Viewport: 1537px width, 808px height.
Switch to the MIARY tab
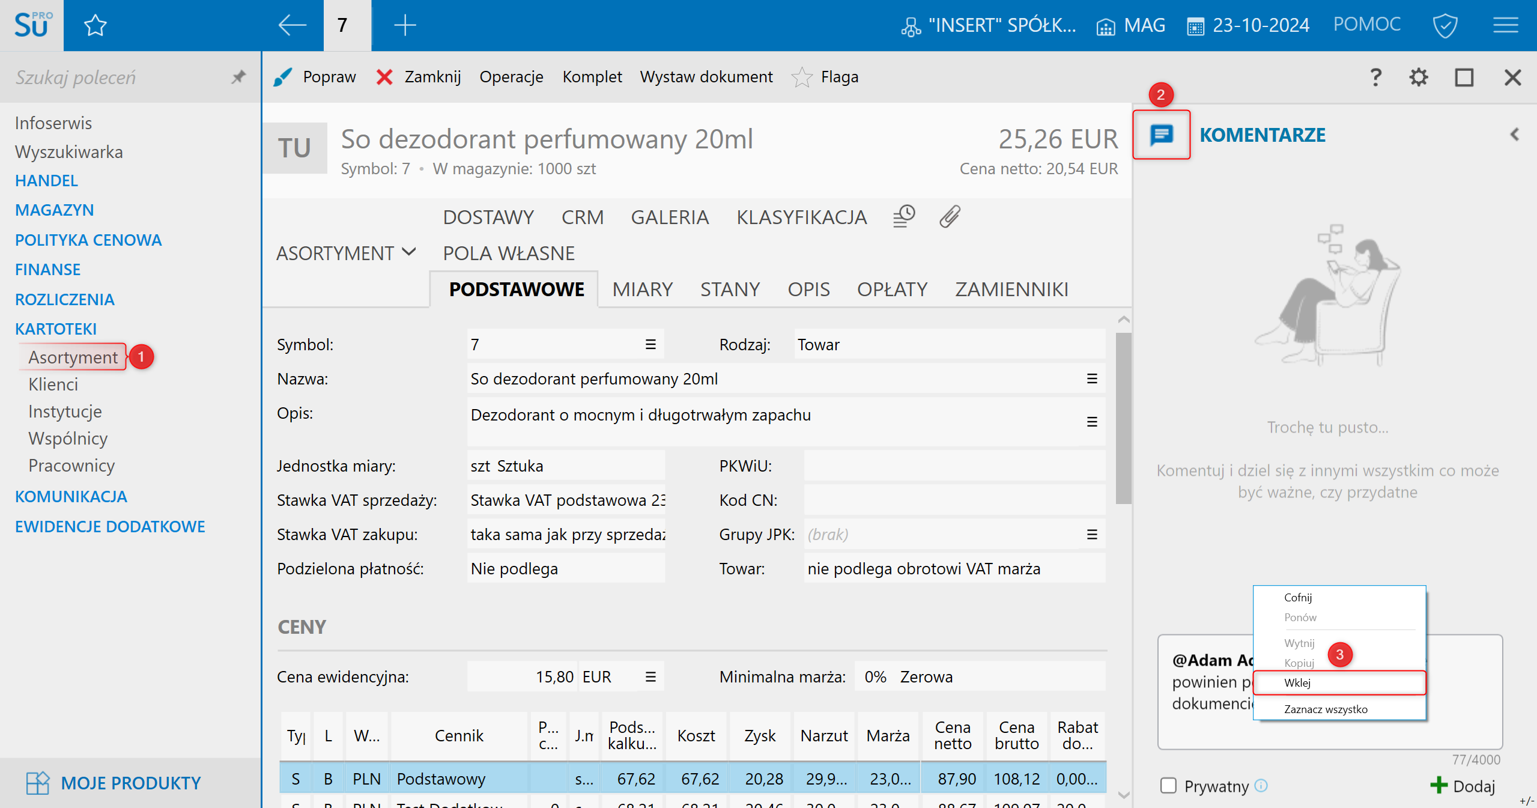[x=642, y=289]
